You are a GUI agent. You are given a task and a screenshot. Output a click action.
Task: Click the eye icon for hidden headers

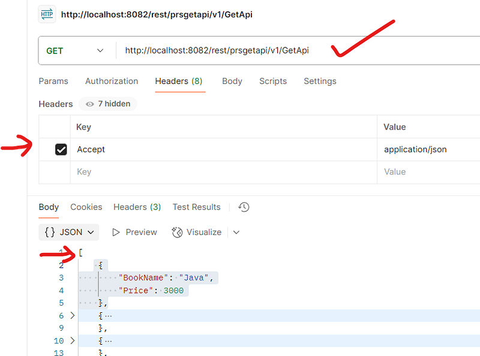coord(90,104)
